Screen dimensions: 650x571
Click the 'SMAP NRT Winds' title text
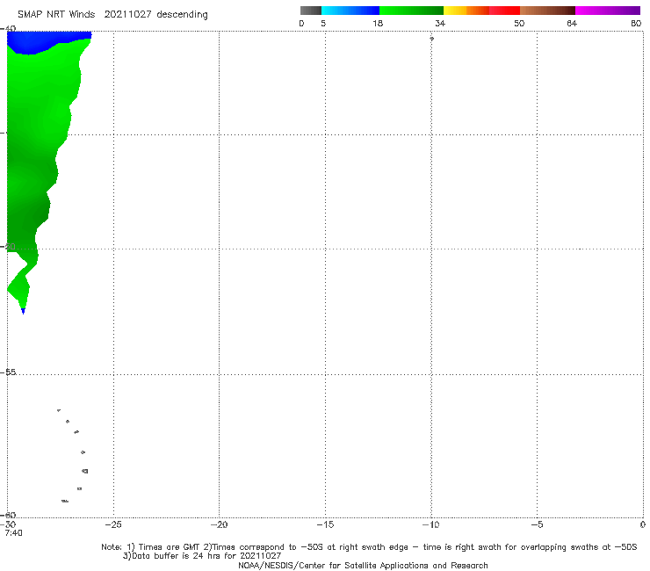click(56, 15)
